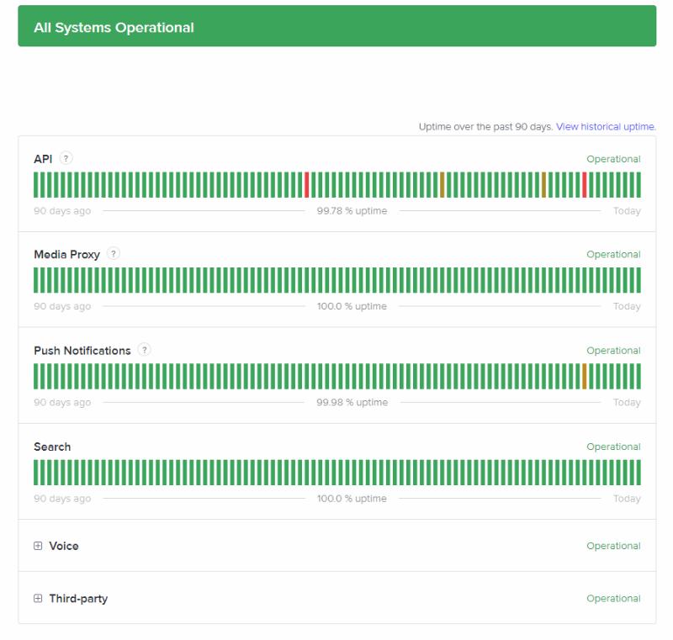The width and height of the screenshot is (673, 640).
Task: Click the Media Proxy Operational status label
Action: 613,254
